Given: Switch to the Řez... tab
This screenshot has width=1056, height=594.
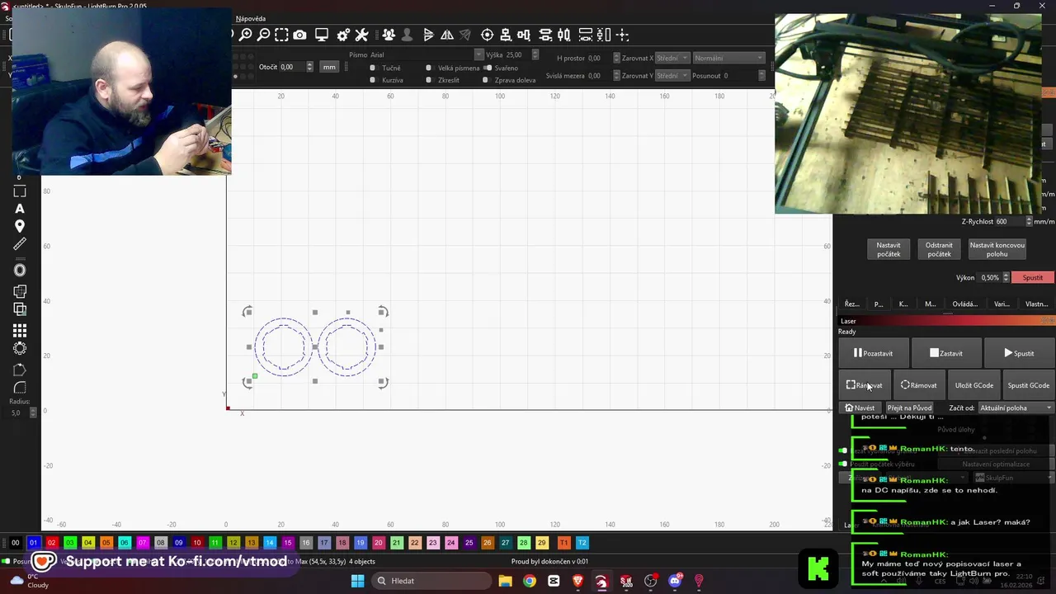Looking at the screenshot, I should [852, 304].
